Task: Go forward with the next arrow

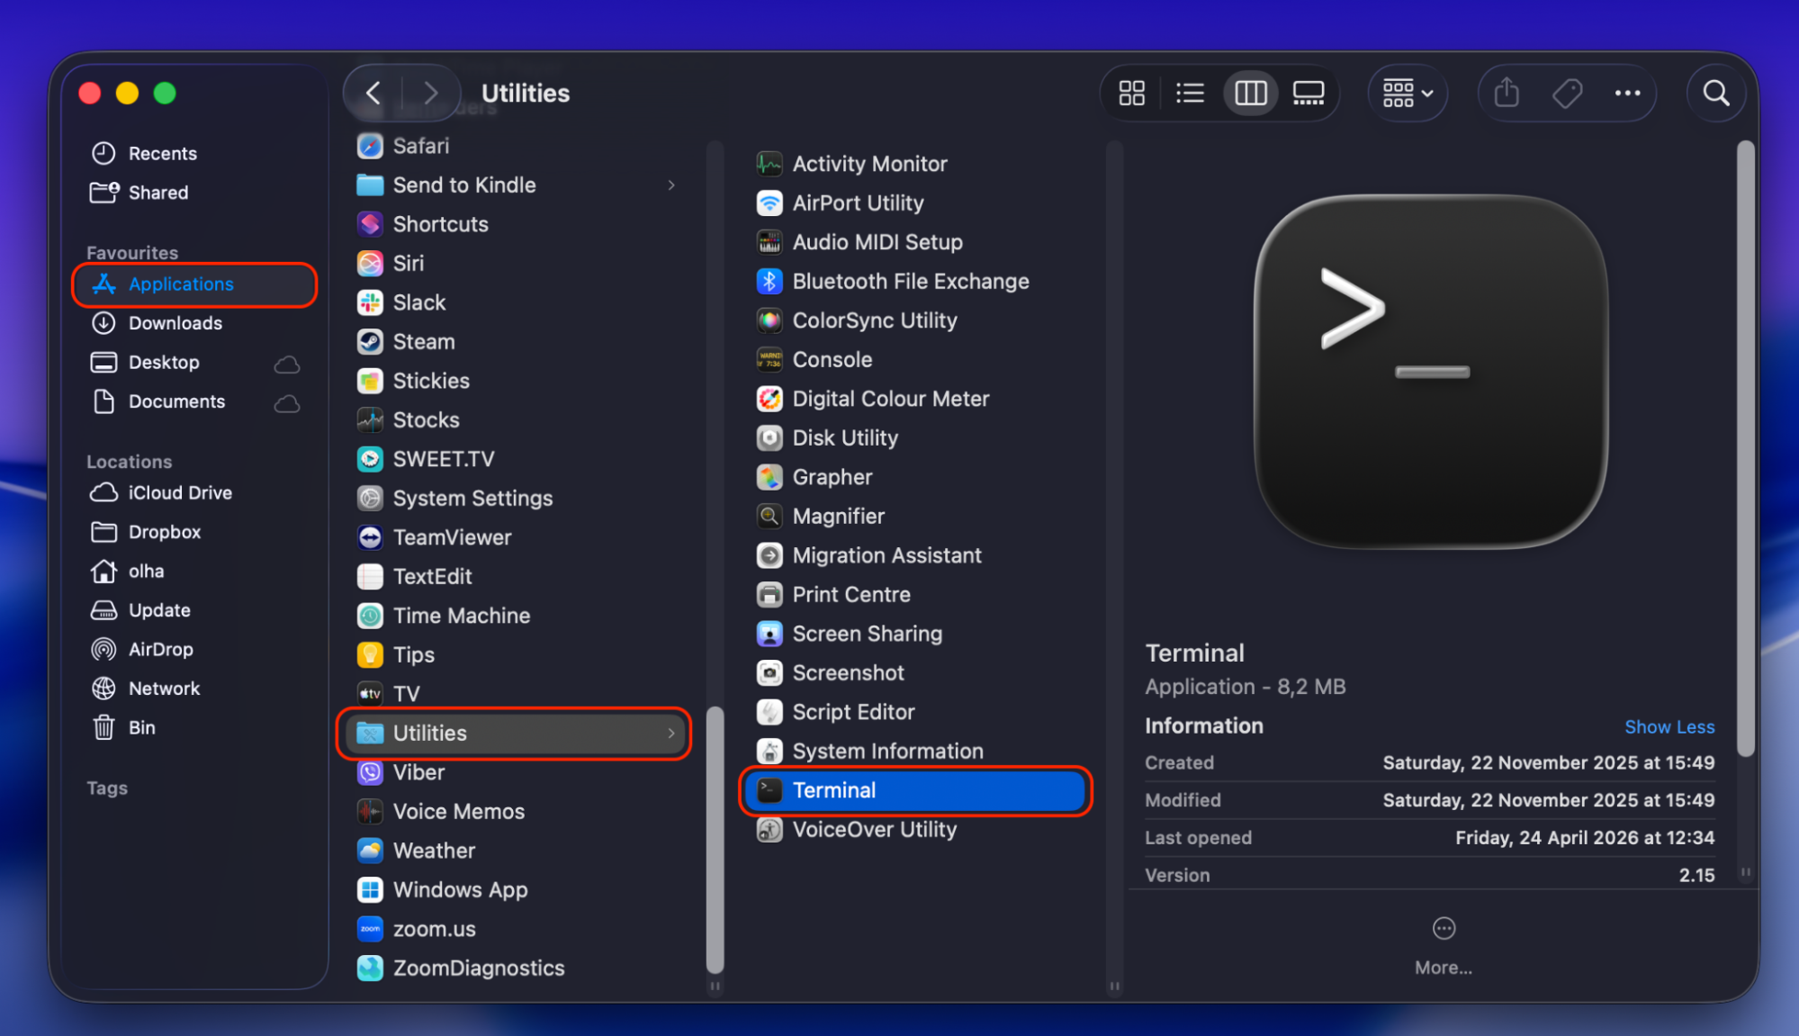Action: coord(430,93)
